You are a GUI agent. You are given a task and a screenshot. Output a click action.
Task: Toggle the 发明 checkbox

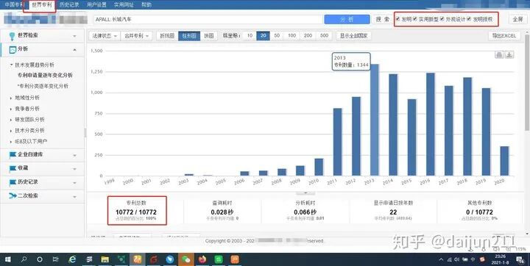click(x=397, y=19)
